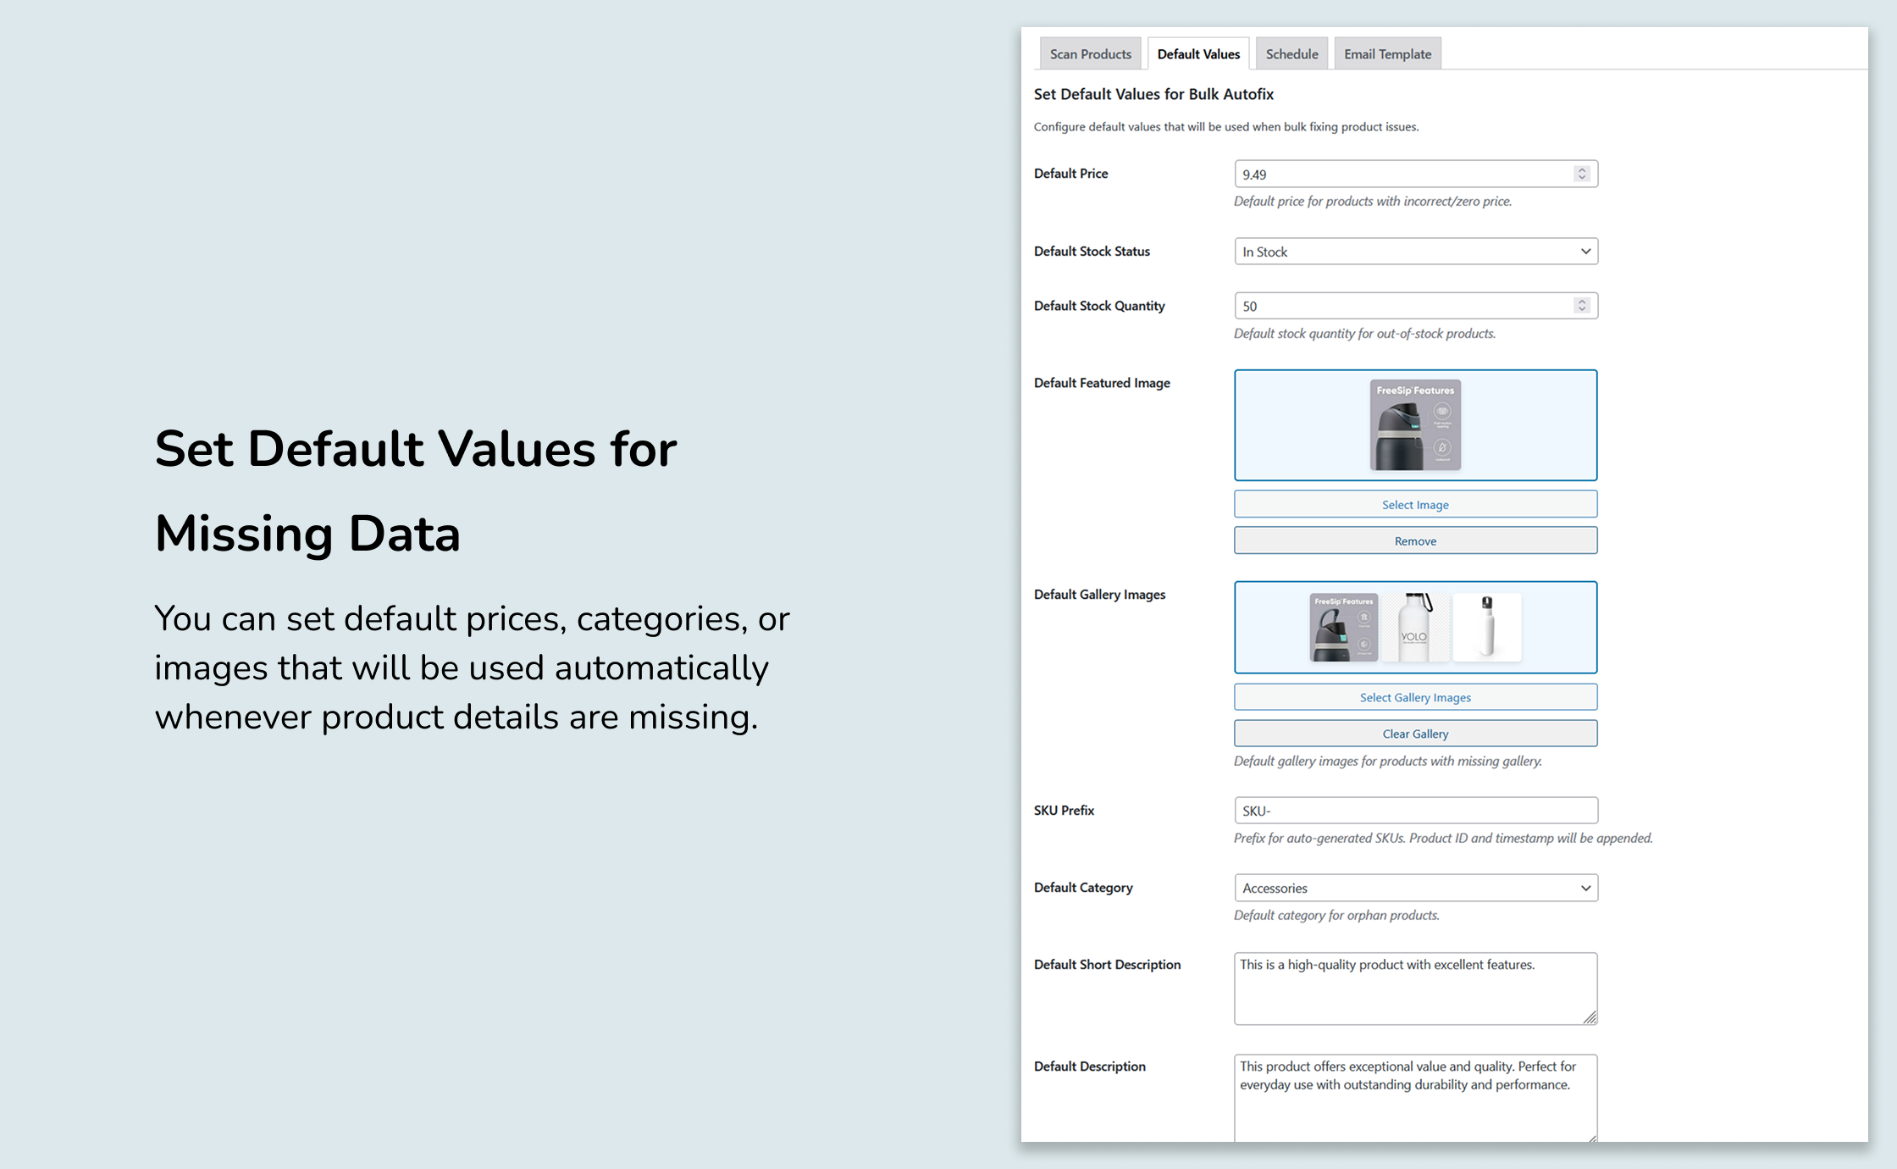Image resolution: width=1897 pixels, height=1169 pixels.
Task: Remove the default featured image
Action: coord(1415,540)
